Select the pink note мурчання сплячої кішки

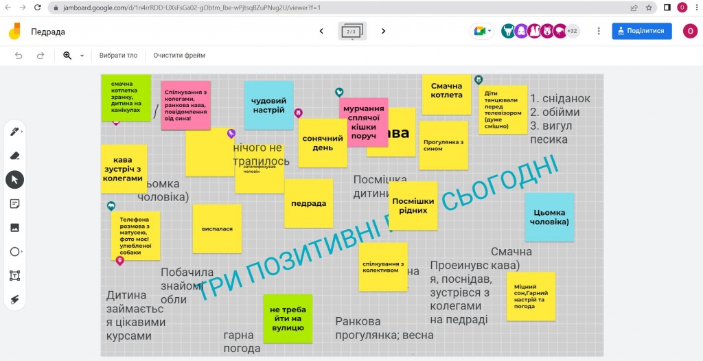point(364,122)
